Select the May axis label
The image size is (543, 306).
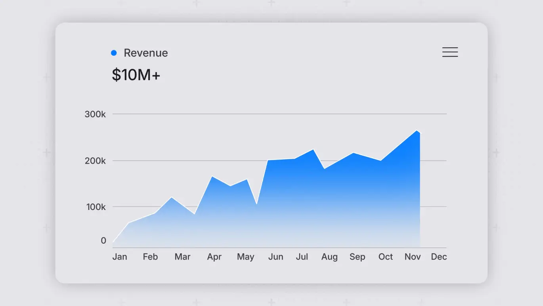click(x=245, y=257)
